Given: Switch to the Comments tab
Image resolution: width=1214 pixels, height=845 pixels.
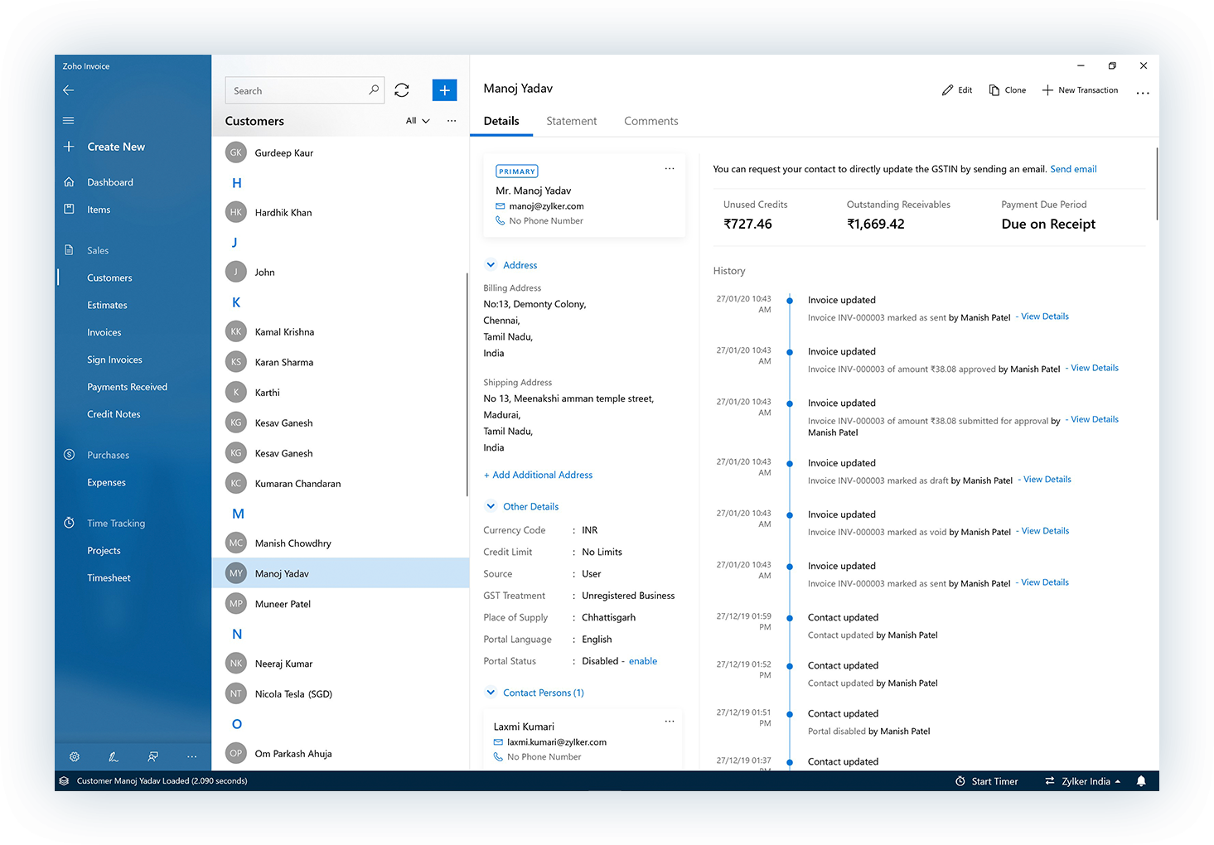Looking at the screenshot, I should coord(651,121).
